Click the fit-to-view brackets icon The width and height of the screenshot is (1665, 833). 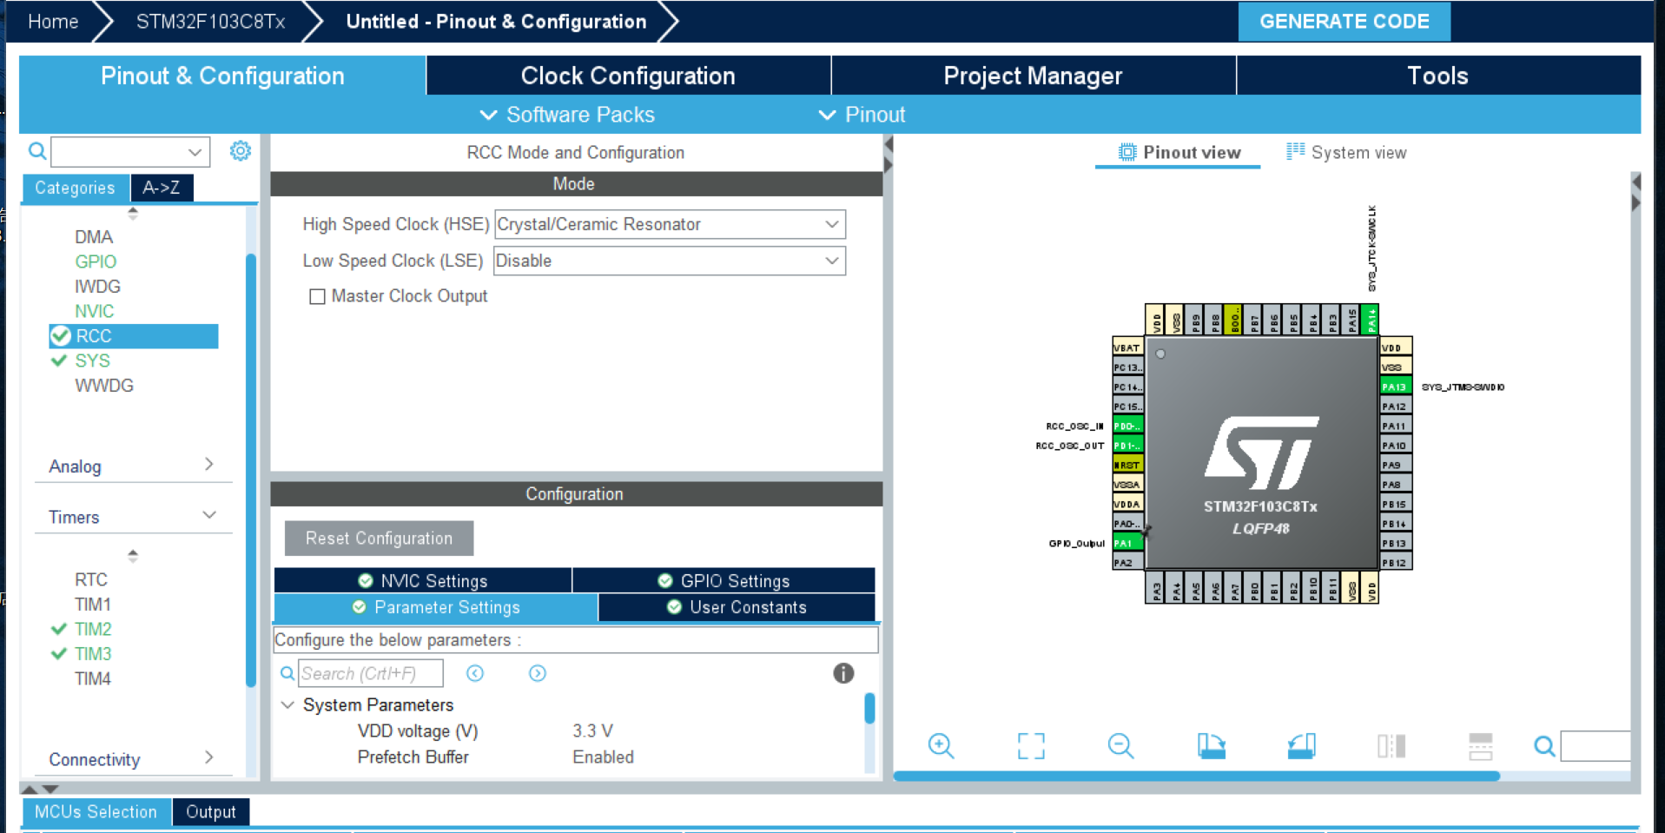click(1031, 745)
